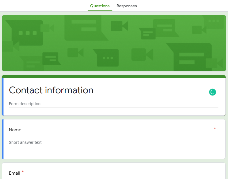Edit the Contact information form title
The width and height of the screenshot is (228, 179).
coord(51,90)
